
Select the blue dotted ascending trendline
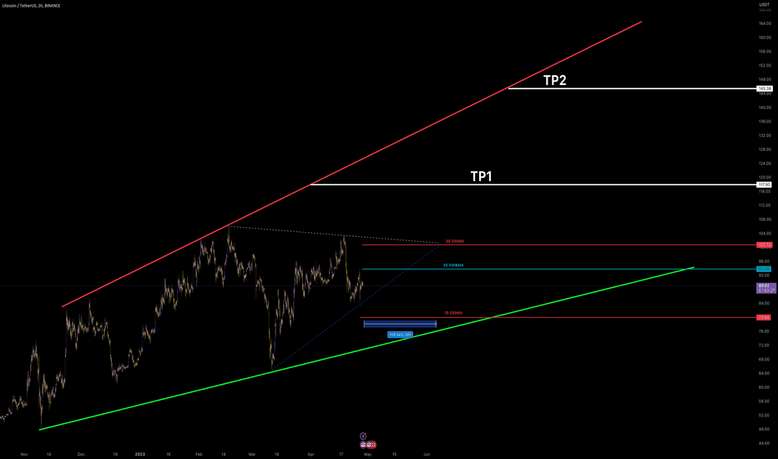(x=356, y=306)
